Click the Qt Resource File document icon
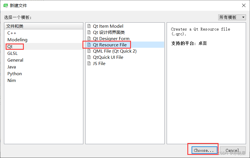This screenshot has width=250, height=158. (89, 45)
